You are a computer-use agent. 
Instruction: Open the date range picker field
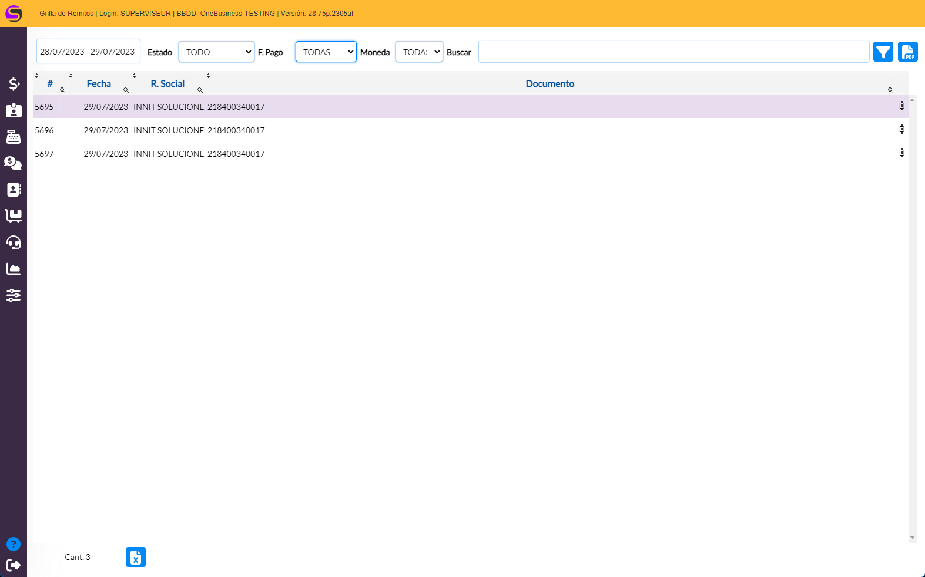click(88, 52)
